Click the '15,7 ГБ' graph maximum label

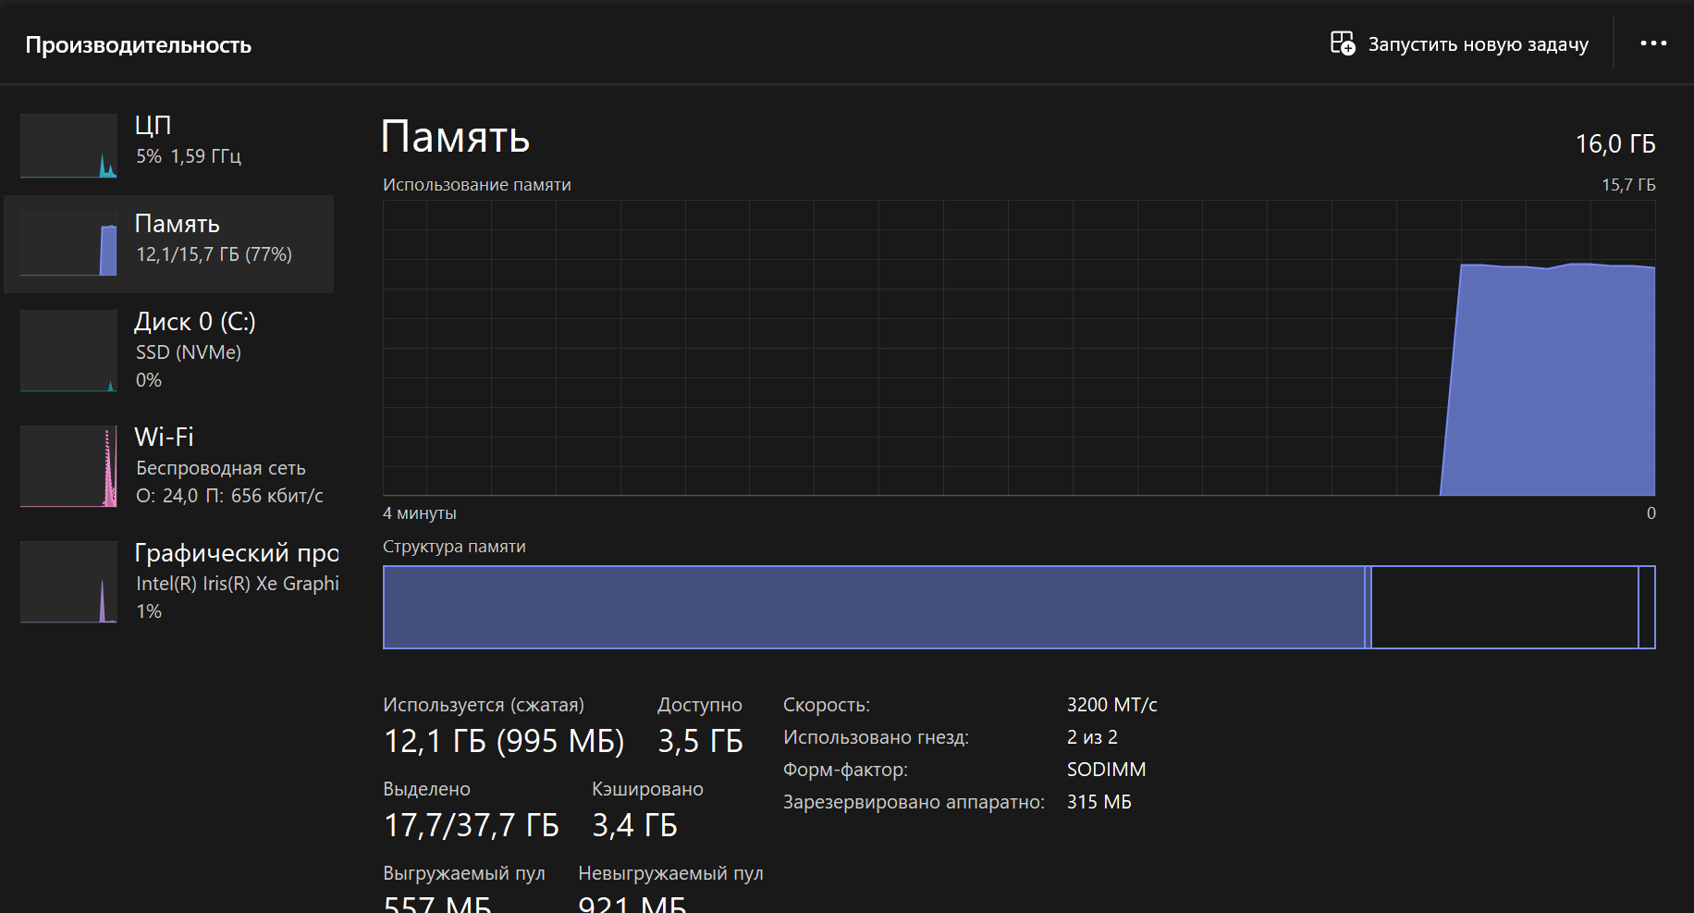click(x=1628, y=185)
